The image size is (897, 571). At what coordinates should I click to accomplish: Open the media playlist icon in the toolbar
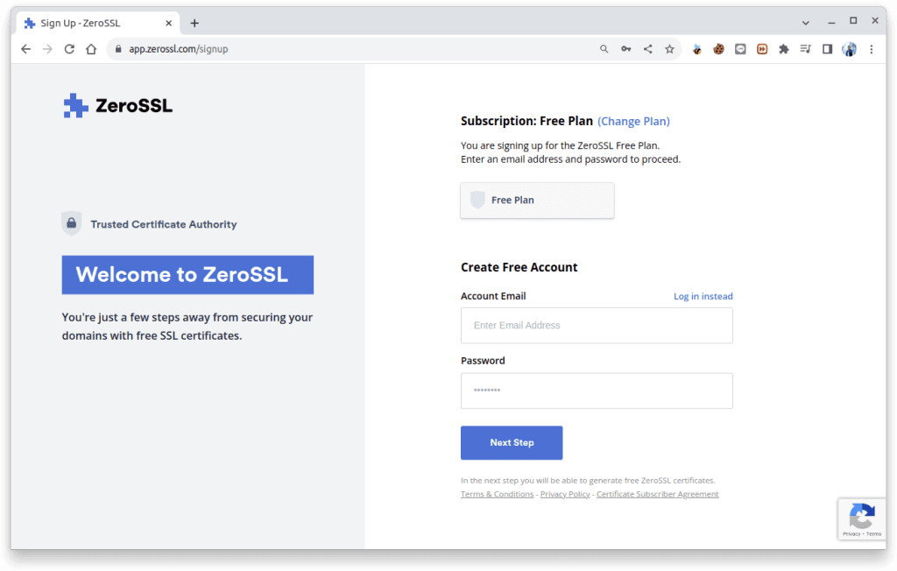(805, 49)
